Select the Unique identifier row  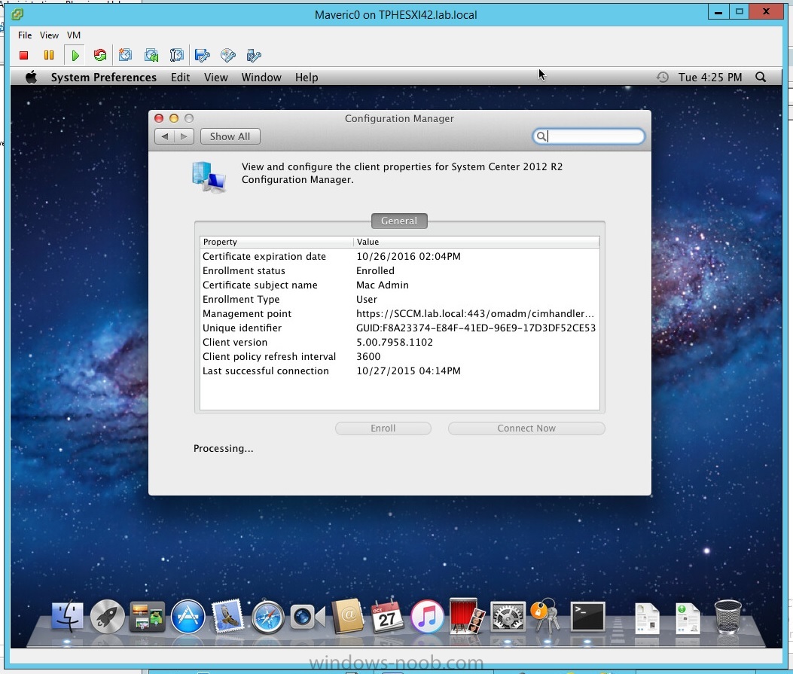(400, 328)
